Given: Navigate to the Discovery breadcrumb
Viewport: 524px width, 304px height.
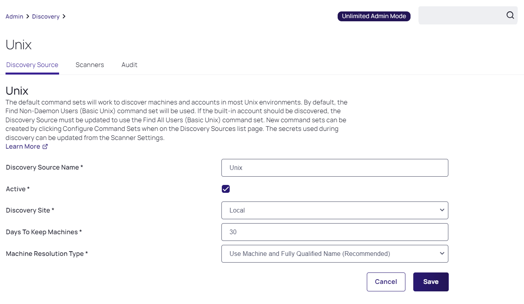Looking at the screenshot, I should tap(46, 17).
